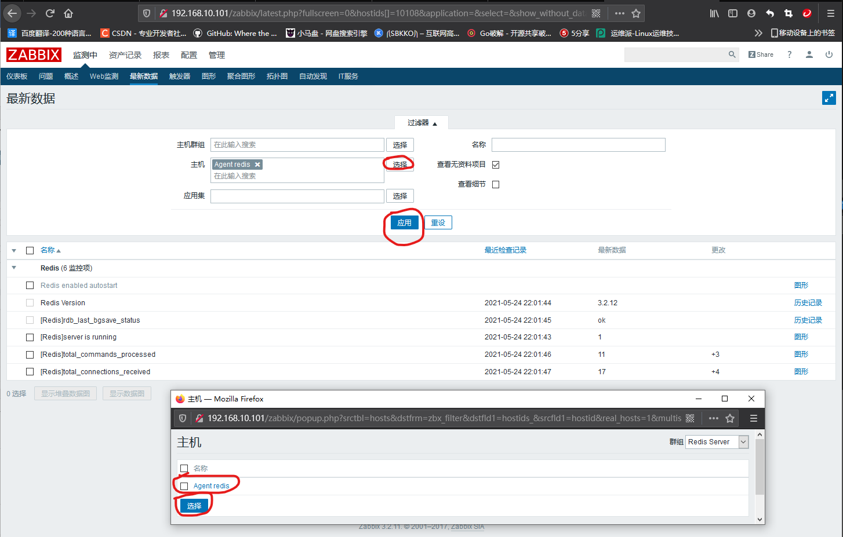This screenshot has height=537, width=843.
Task: Open the Share link in Zabbix header
Action: tap(761, 54)
